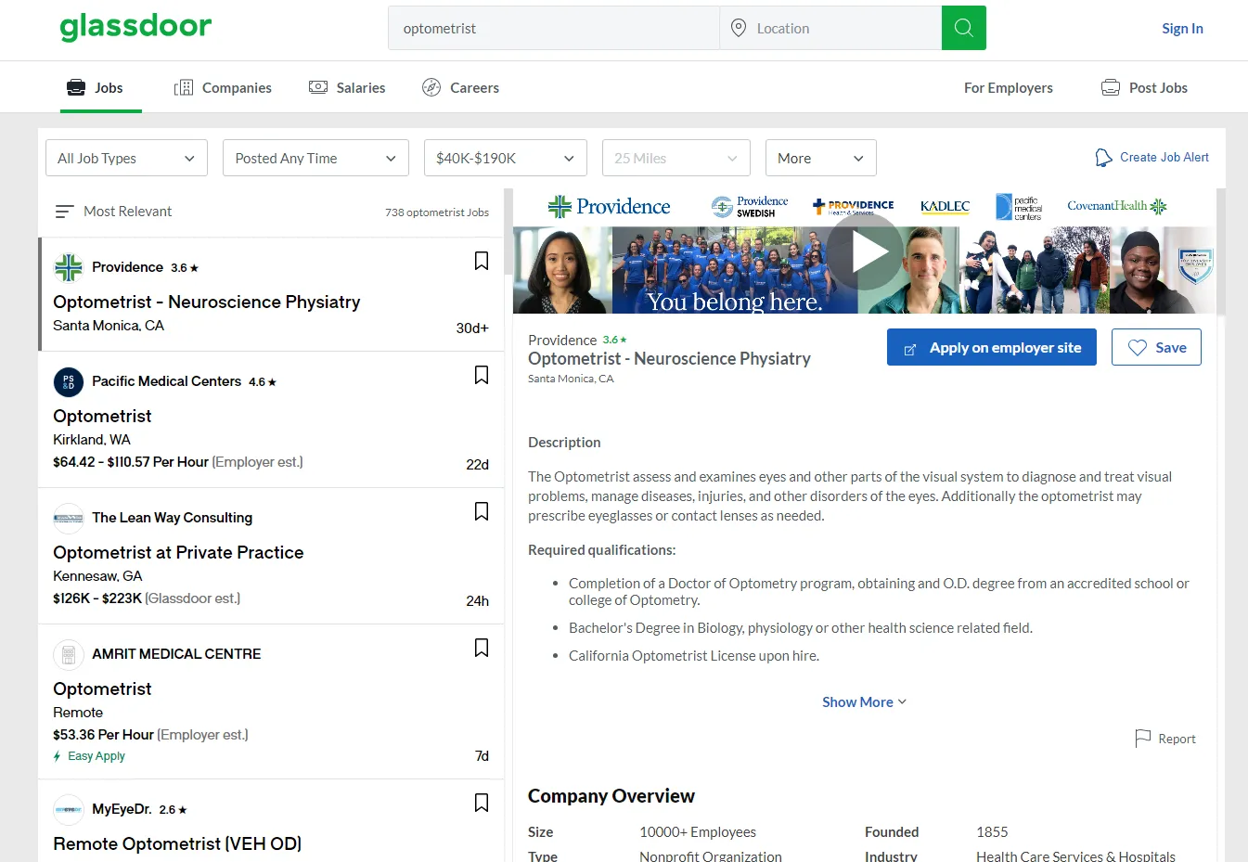Click the green search magnifier button
1248x862 pixels.
963,28
